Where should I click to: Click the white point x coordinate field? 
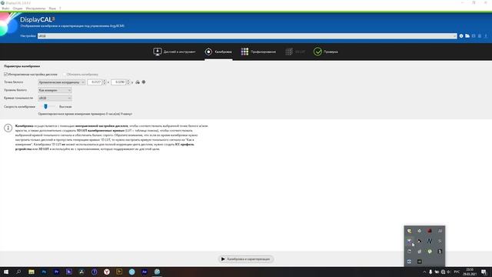(x=95, y=82)
